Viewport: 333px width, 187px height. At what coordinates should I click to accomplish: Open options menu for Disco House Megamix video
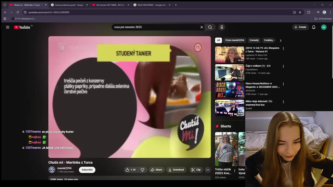[x=283, y=84]
